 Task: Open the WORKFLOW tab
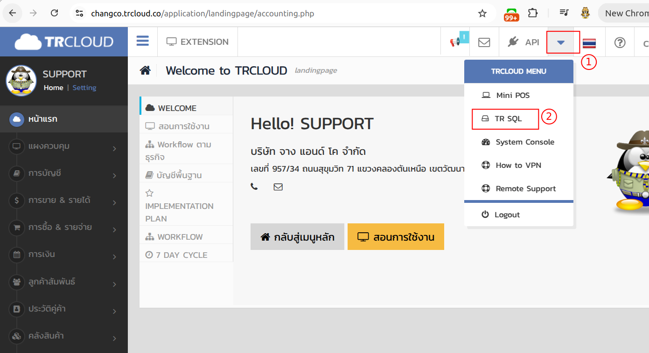[186, 237]
